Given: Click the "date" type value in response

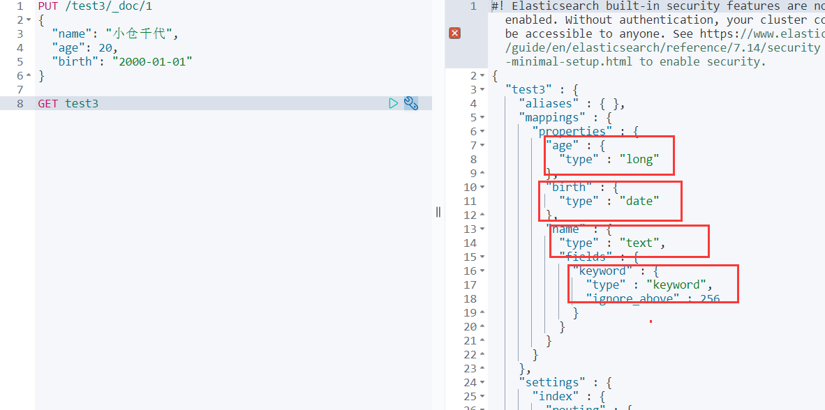Looking at the screenshot, I should click(x=639, y=201).
